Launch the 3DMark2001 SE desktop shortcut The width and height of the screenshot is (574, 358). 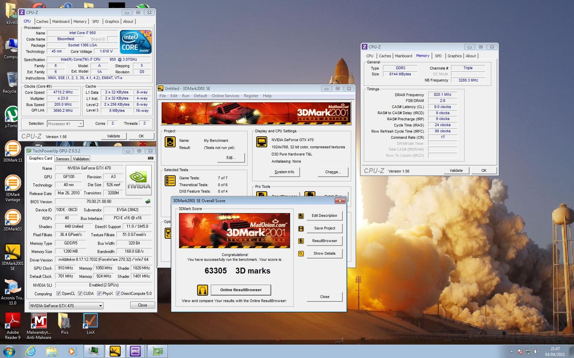(x=13, y=257)
